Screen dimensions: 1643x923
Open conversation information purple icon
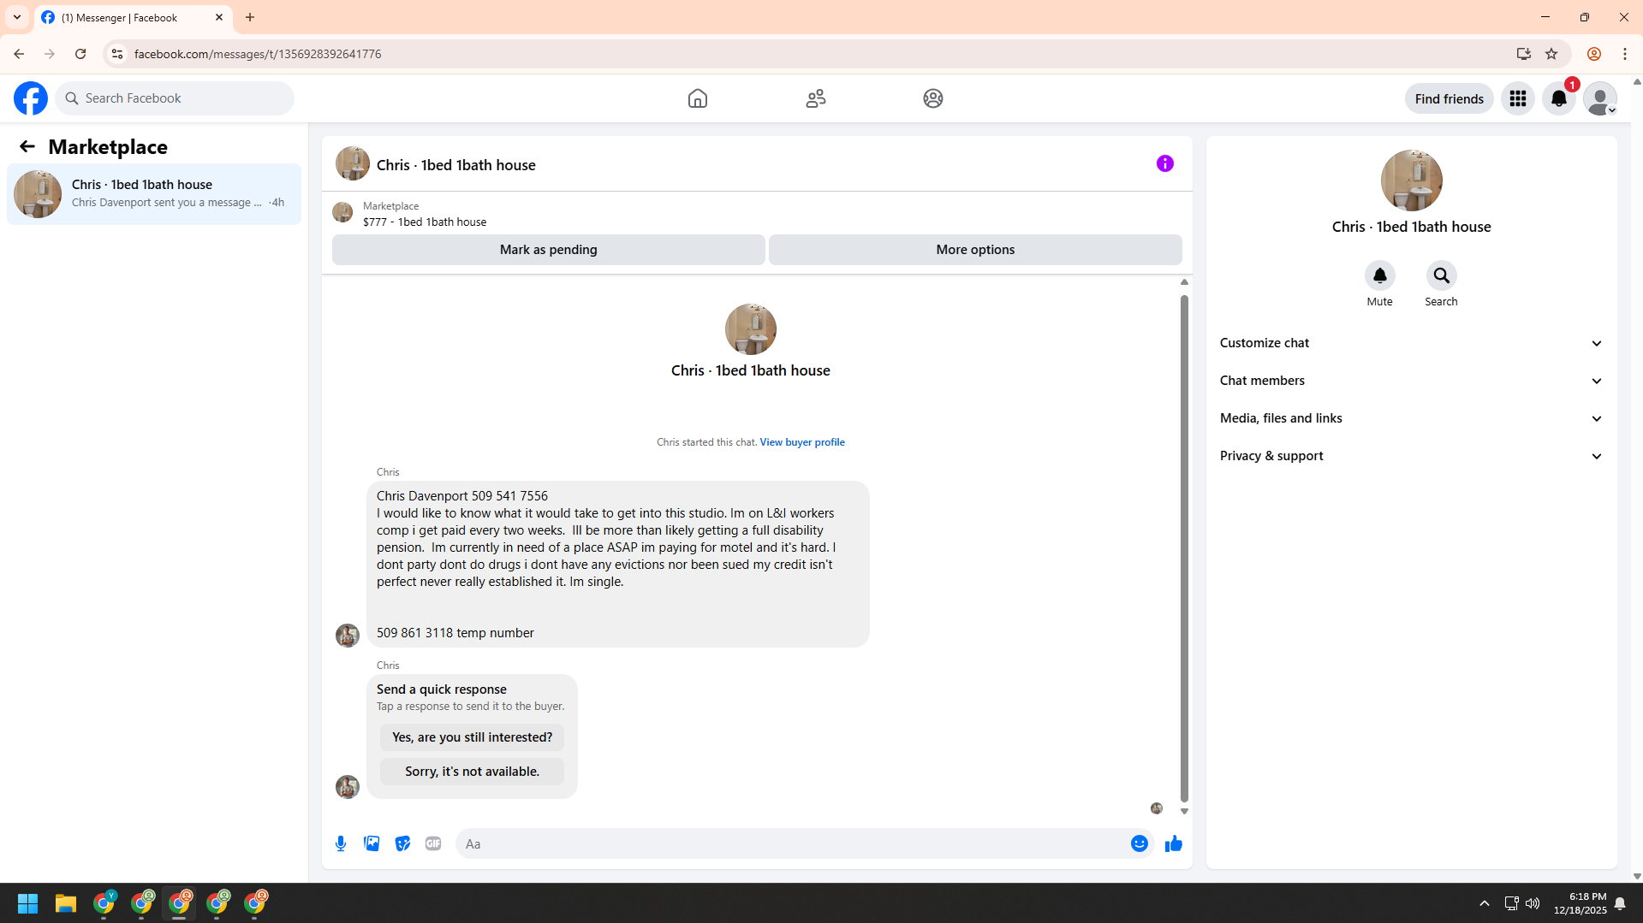[1165, 163]
